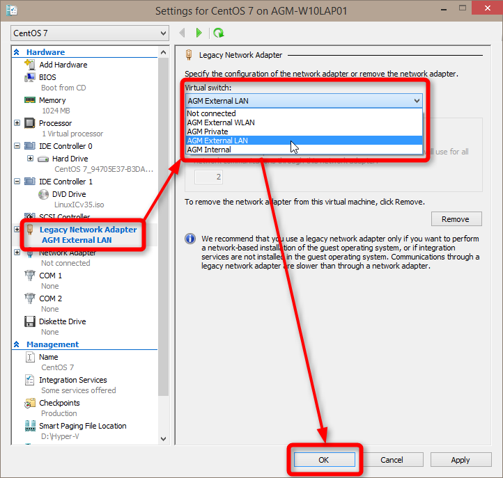Maximize the settings window
Image resolution: width=503 pixels, height=478 pixels.
click(x=463, y=8)
